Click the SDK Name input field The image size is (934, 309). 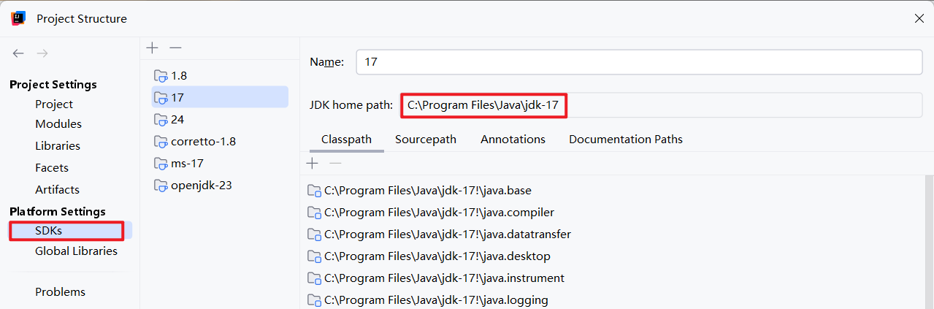[x=639, y=62]
